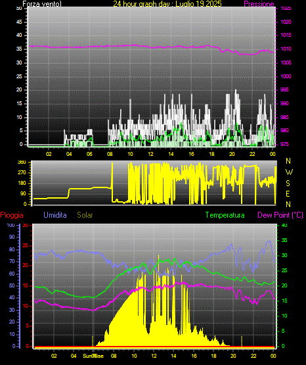The image size is (306, 365).
Task: Click hour label 20 on the bottom graph axis
Action: 233,356
